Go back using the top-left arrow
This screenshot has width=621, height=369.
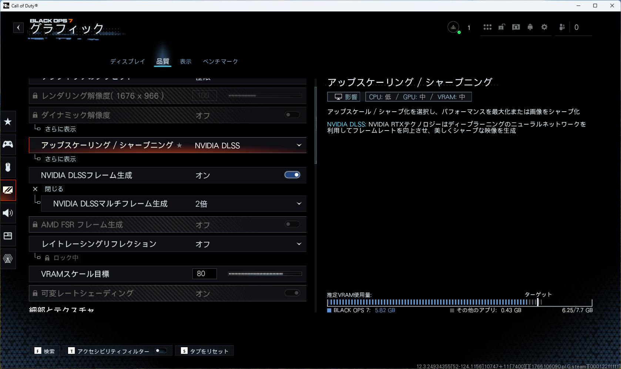pyautogui.click(x=19, y=27)
